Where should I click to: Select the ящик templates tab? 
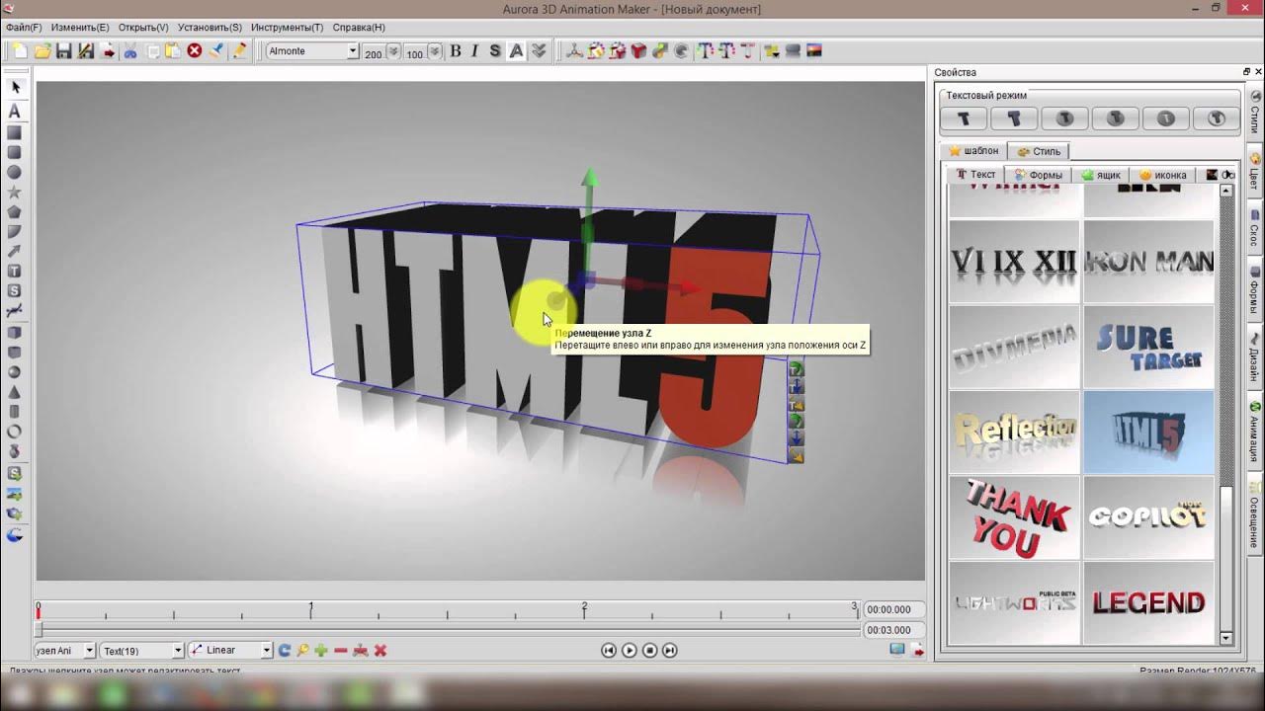1101,175
